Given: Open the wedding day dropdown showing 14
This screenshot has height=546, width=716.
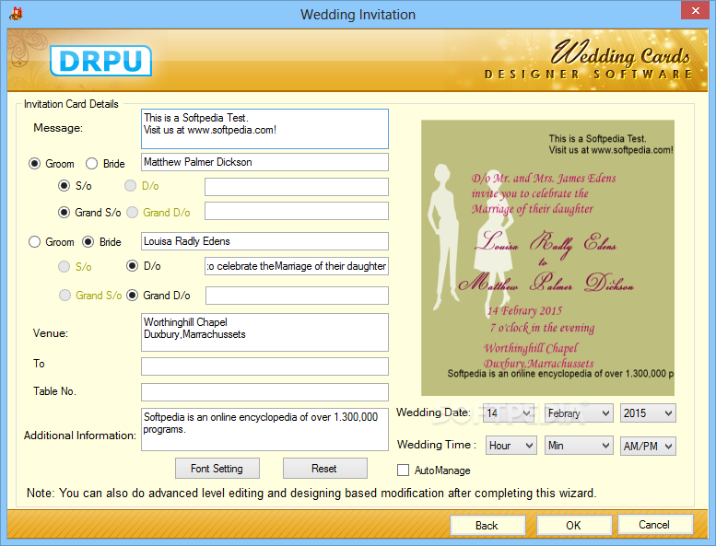Looking at the screenshot, I should 510,413.
